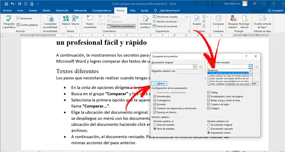Uncheck the Campos checkbox

coord(209,109)
